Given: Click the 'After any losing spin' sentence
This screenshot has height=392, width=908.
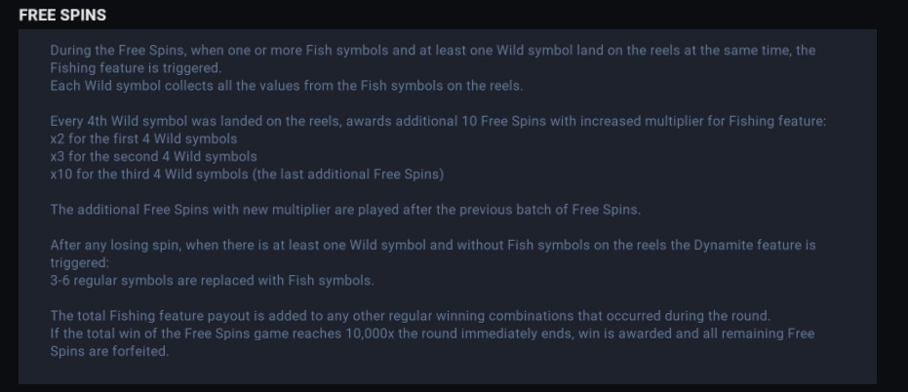Looking at the screenshot, I should coord(433,245).
